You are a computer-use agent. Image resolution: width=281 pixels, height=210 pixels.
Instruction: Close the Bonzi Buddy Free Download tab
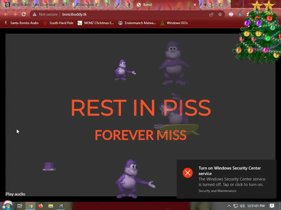click(63, 5)
